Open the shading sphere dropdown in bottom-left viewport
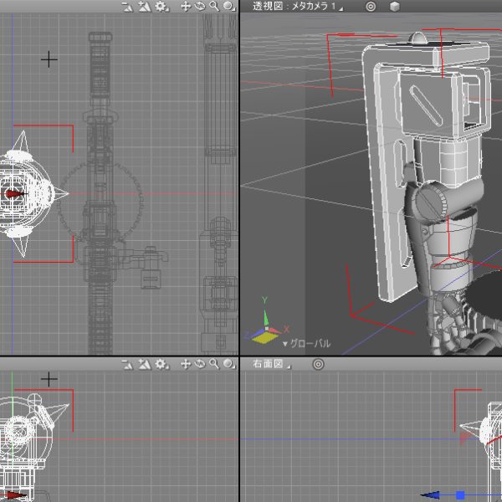Screen dimensions: 502x502 coord(228,364)
